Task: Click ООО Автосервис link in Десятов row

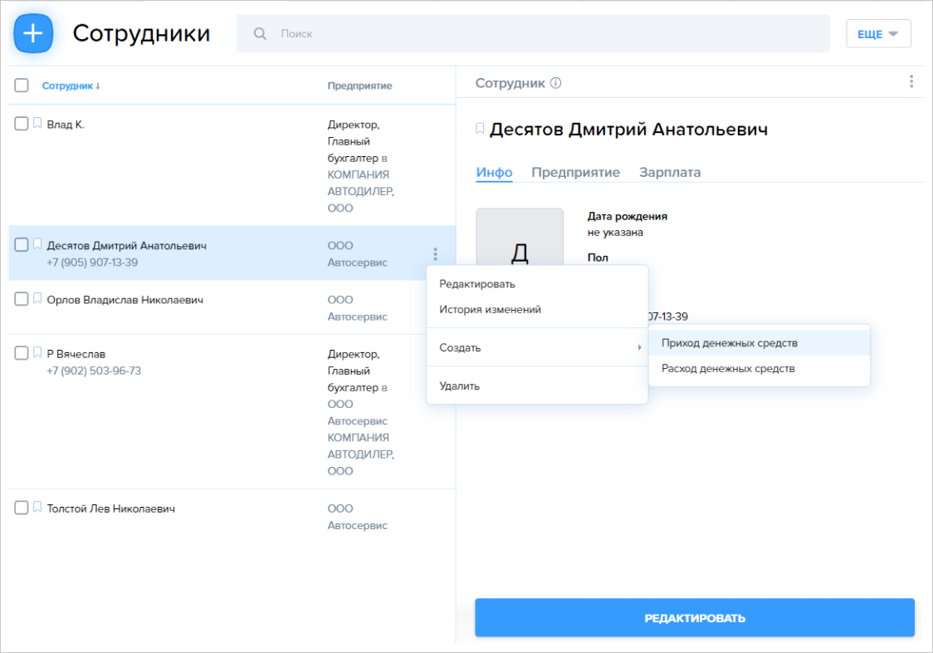Action: tap(357, 254)
